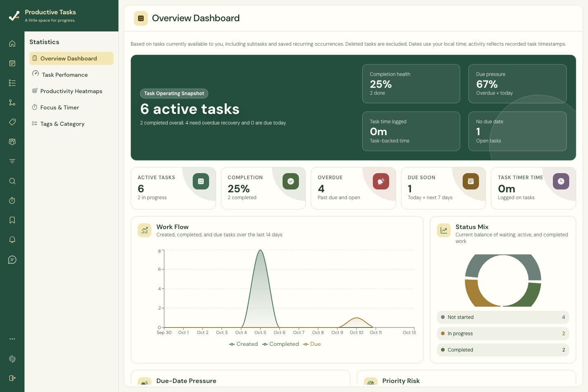The image size is (588, 392).
Task: Open the search magnifier icon in the sidebar
Action: [x=12, y=181]
